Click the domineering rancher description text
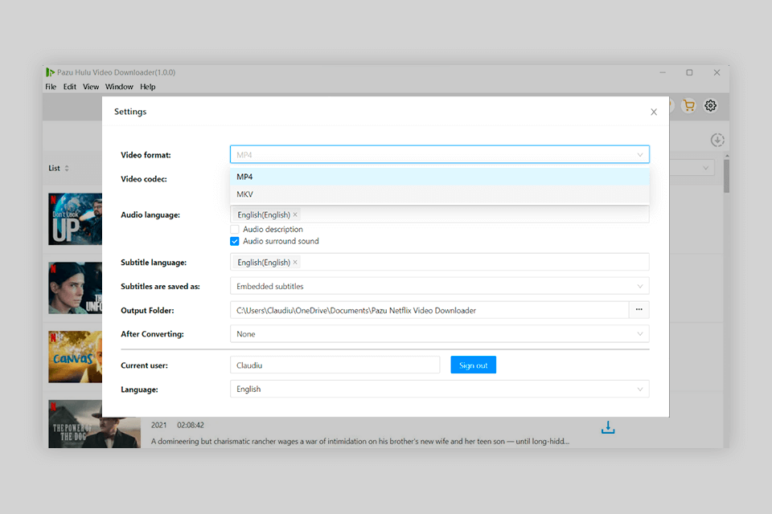Image resolution: width=772 pixels, height=514 pixels. click(360, 441)
